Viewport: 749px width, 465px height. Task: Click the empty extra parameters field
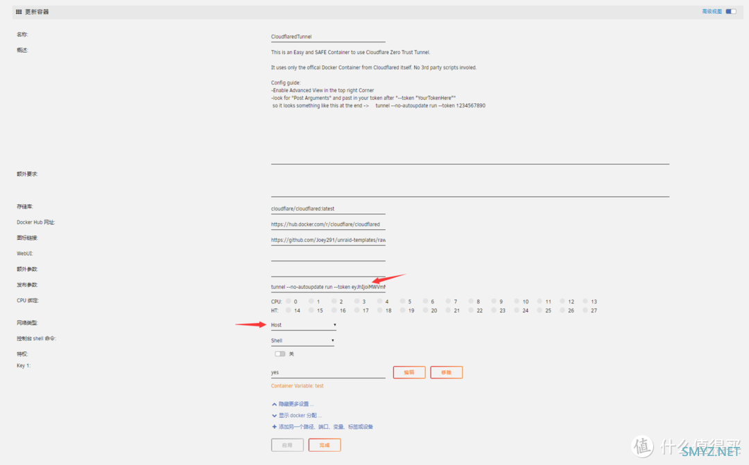(327, 271)
